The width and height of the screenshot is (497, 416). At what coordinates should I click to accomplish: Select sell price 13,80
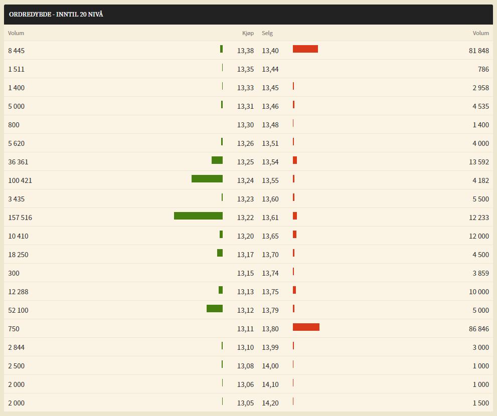270,329
